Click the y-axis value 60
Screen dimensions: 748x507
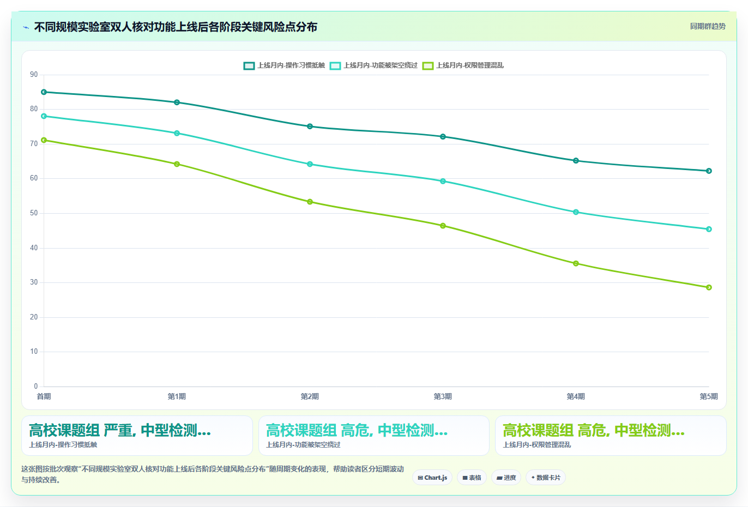coord(34,178)
